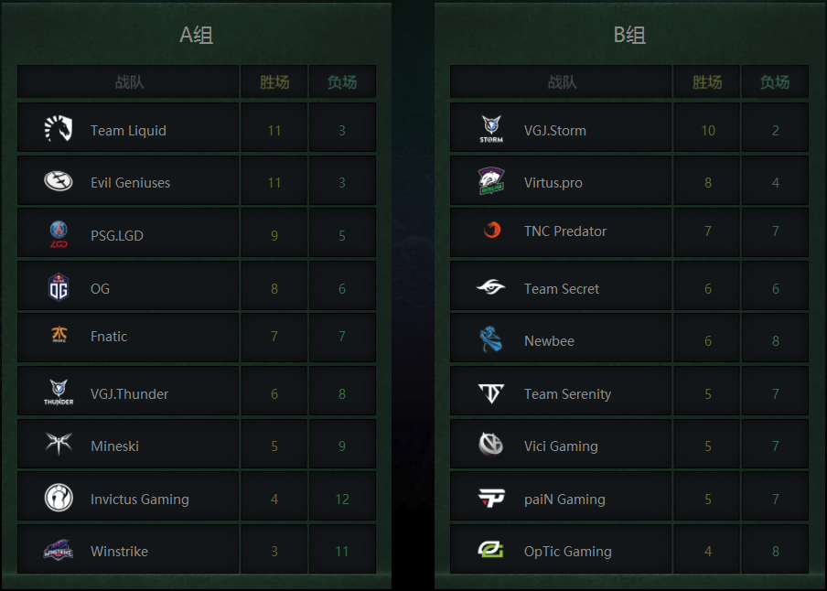The height and width of the screenshot is (591, 827).
Task: Click the Evil Geniuses logo icon
Action: pyautogui.click(x=58, y=181)
